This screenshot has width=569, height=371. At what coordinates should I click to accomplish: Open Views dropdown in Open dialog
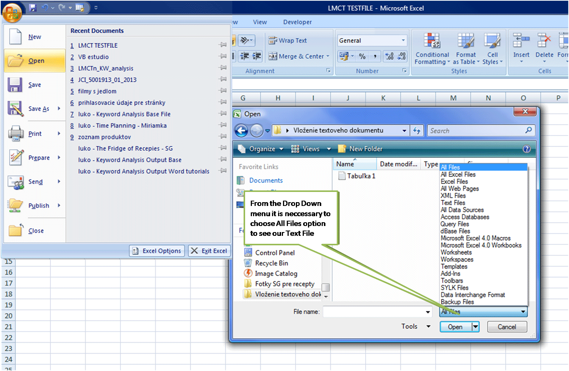[x=328, y=149]
